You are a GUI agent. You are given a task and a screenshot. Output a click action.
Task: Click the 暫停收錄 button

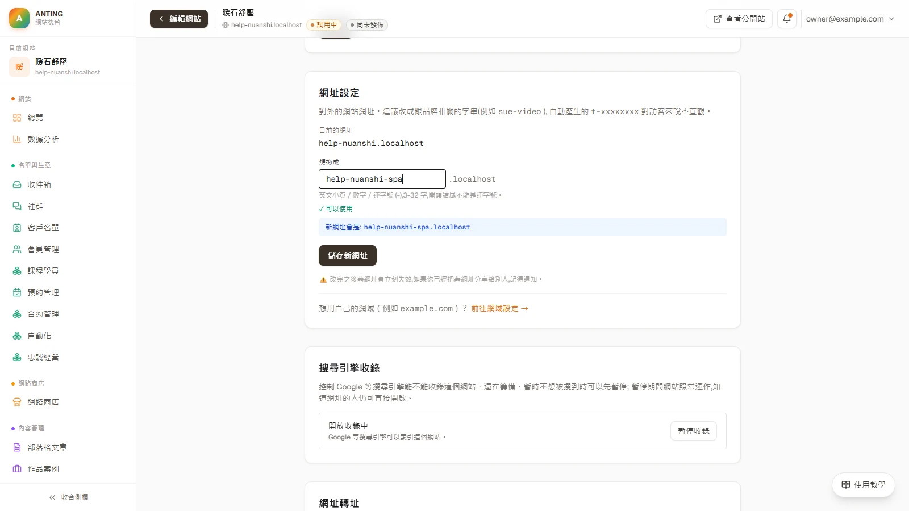coord(694,431)
